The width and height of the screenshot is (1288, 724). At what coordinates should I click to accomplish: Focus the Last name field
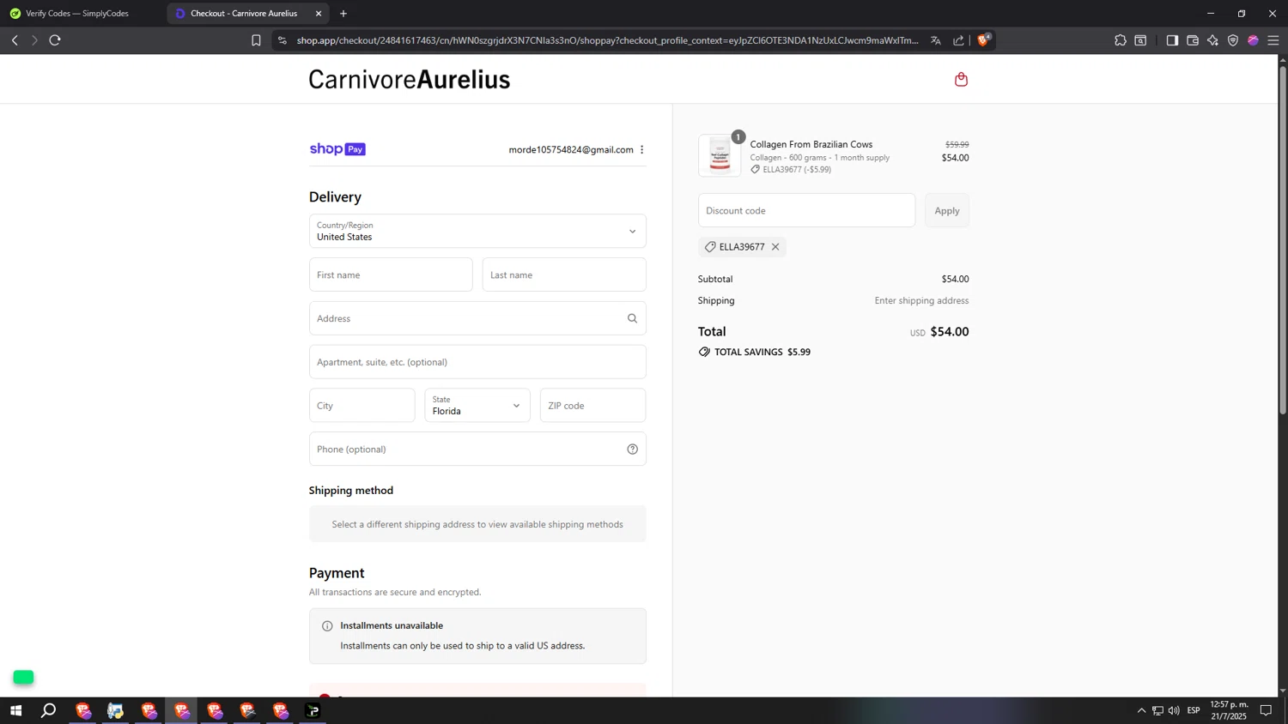coord(564,275)
